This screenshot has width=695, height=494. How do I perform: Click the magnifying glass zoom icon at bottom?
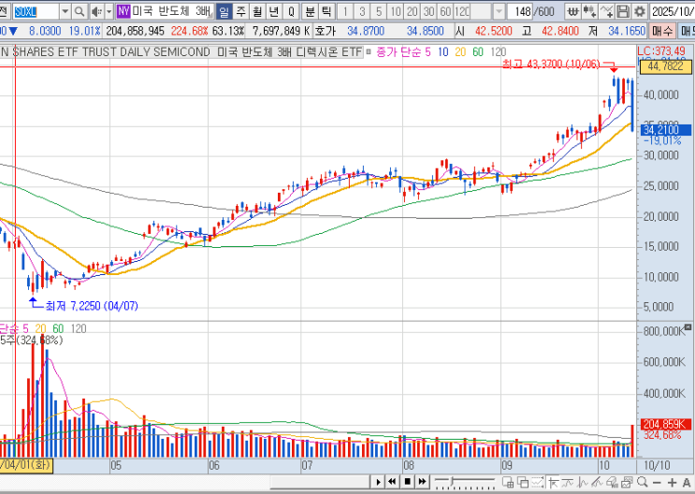coord(642,482)
